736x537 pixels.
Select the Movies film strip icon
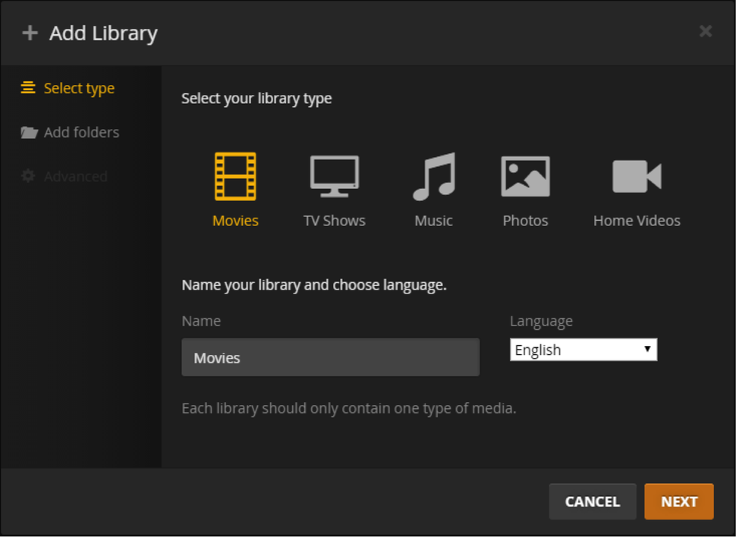pyautogui.click(x=235, y=176)
